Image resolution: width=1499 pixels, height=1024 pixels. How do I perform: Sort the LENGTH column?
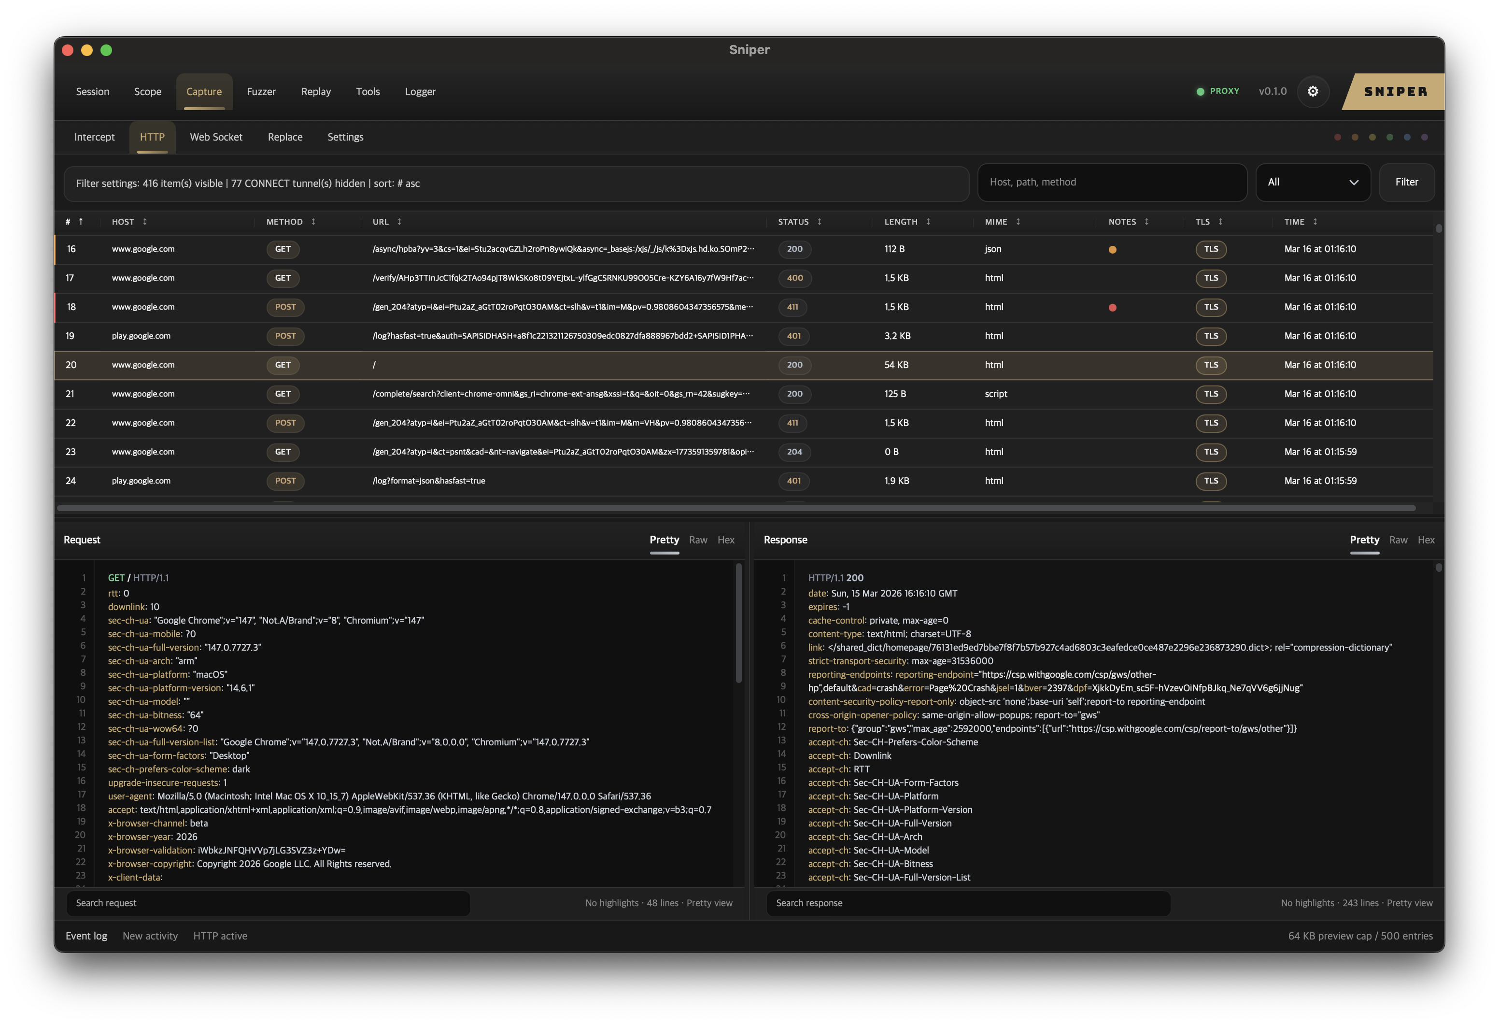click(x=928, y=221)
